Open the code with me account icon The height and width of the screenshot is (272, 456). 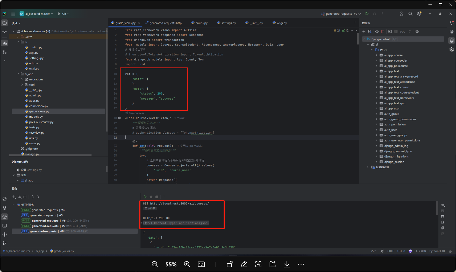tap(402, 14)
